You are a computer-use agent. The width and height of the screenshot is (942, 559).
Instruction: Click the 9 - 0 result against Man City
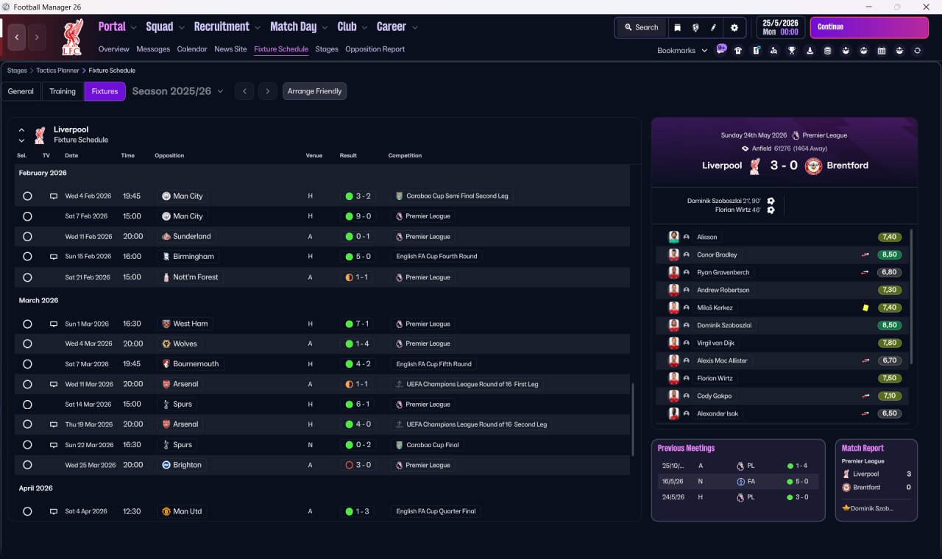point(358,216)
